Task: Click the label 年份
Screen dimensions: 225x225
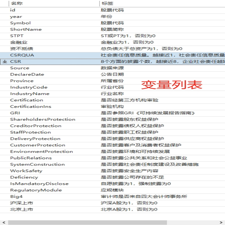Action: coord(106,16)
